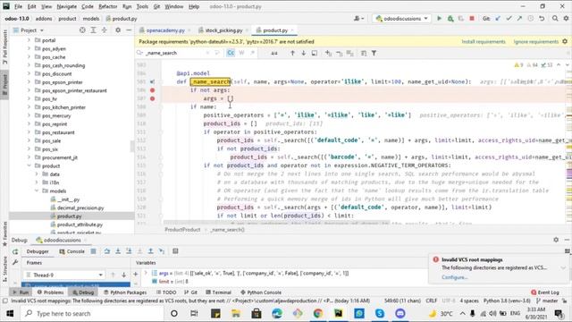This screenshot has height=322, width=572.
Task: Start debugging with the bug icon
Action: tap(450, 18)
